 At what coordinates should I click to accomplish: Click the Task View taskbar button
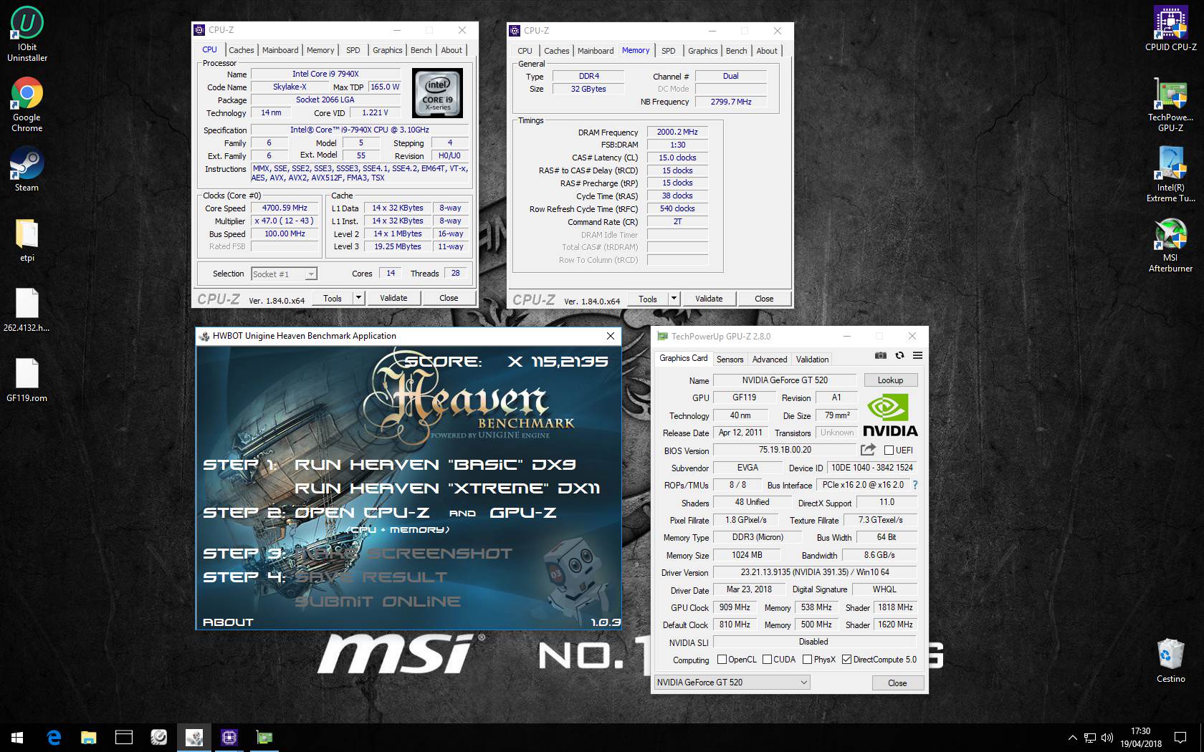pyautogui.click(x=124, y=737)
